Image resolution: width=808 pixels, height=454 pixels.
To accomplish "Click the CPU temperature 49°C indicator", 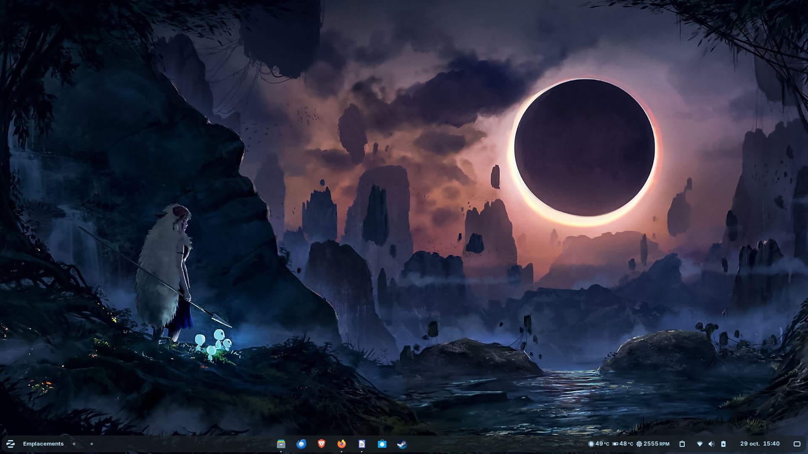I will [598, 444].
